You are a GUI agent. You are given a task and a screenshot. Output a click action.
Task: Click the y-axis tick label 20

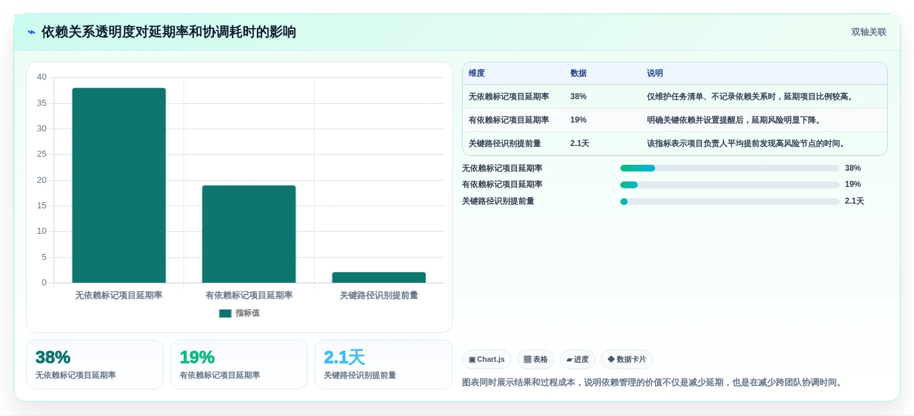click(x=42, y=180)
